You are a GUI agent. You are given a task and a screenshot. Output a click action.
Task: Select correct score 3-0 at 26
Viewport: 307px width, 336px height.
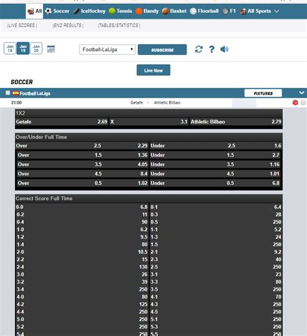[x=82, y=274]
